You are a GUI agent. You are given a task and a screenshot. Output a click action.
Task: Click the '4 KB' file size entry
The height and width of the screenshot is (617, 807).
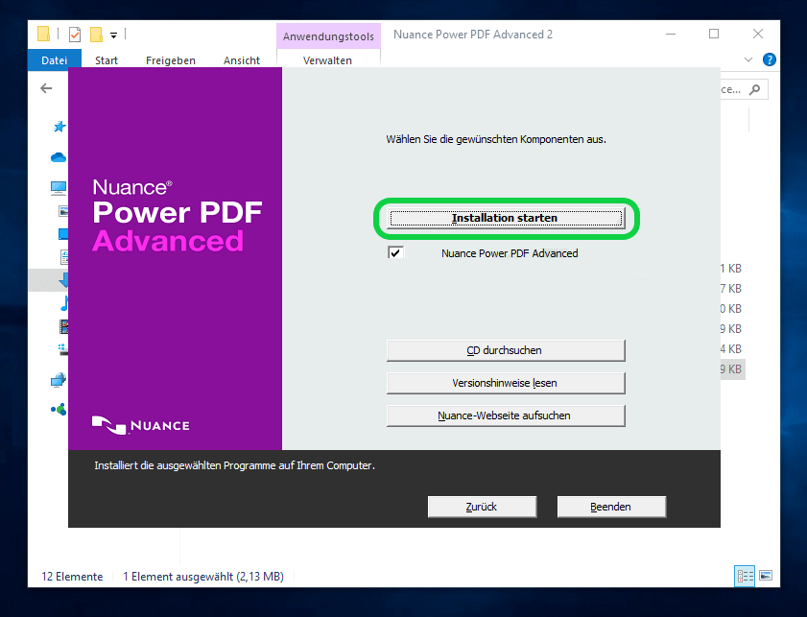coord(731,349)
